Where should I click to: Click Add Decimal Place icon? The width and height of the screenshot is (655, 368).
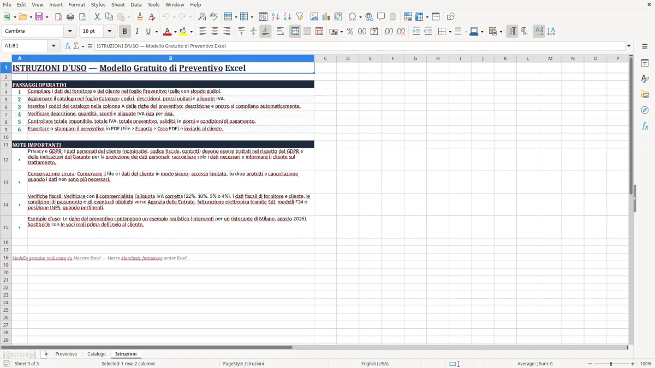click(x=389, y=32)
